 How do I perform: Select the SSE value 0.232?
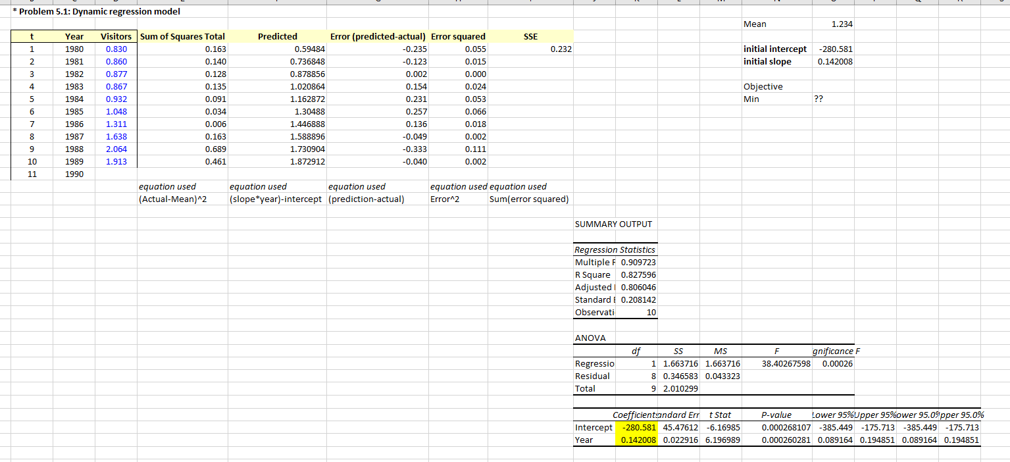tap(561, 49)
